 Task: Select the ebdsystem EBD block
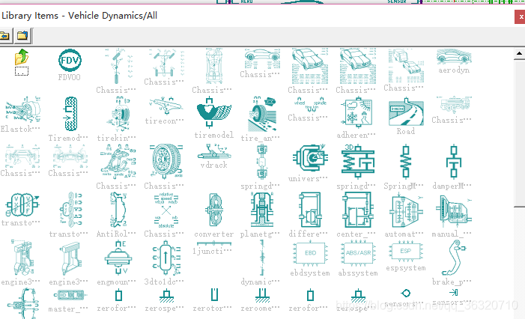pyautogui.click(x=310, y=253)
